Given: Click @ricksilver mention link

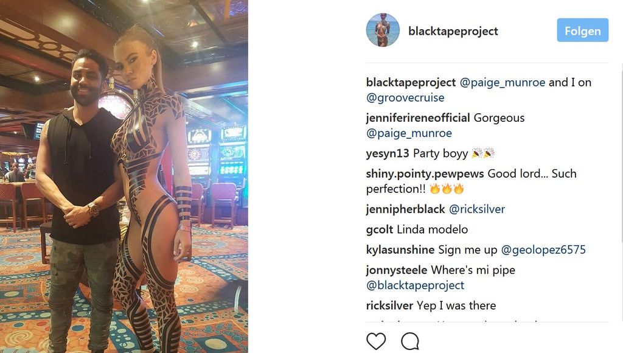Looking at the screenshot, I should click(x=477, y=209).
